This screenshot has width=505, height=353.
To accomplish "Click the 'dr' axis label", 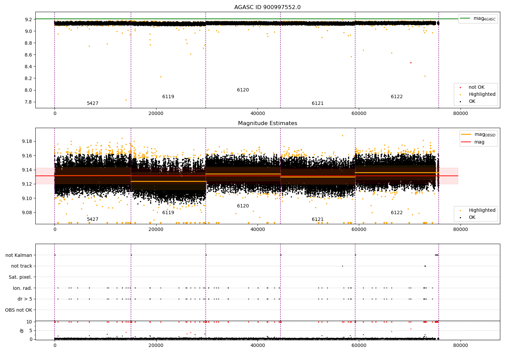I will coord(22,330).
